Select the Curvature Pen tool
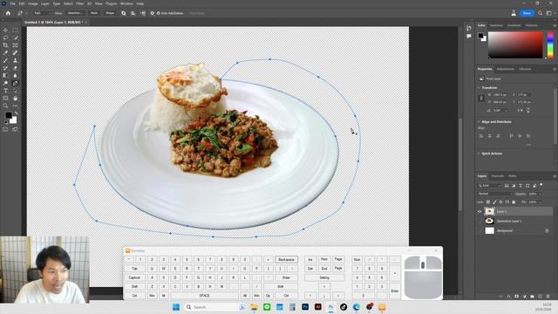 click(x=16, y=84)
